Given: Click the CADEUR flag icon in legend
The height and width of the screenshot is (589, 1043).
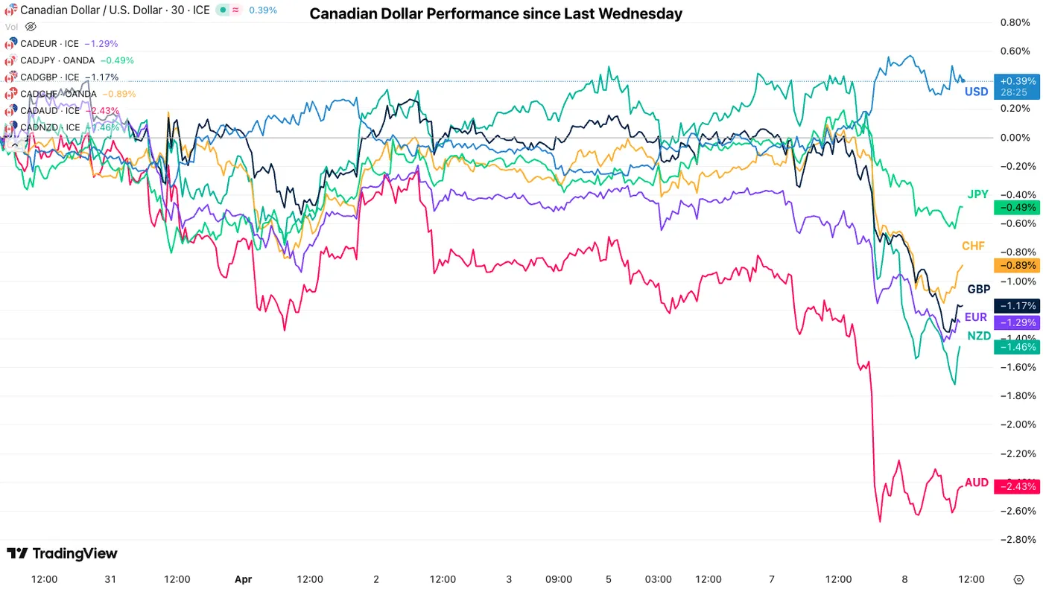Looking at the screenshot, I should pos(10,44).
